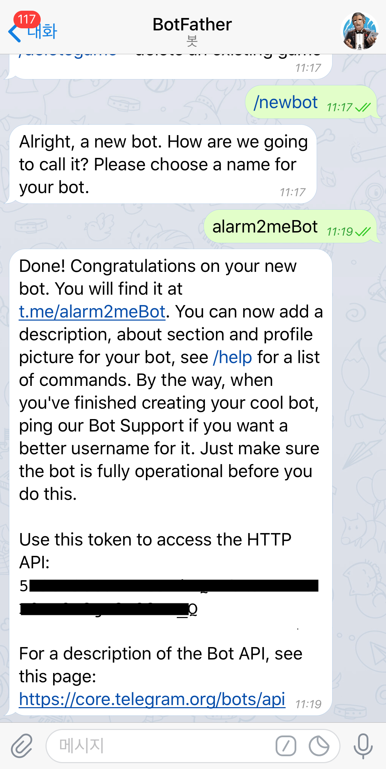Tap the read checkmarks on alarm2meBot message
The height and width of the screenshot is (769, 386).
[363, 231]
